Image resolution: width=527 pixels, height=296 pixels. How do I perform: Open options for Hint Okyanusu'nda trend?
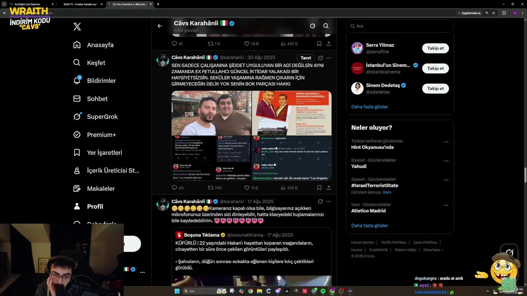(446, 142)
